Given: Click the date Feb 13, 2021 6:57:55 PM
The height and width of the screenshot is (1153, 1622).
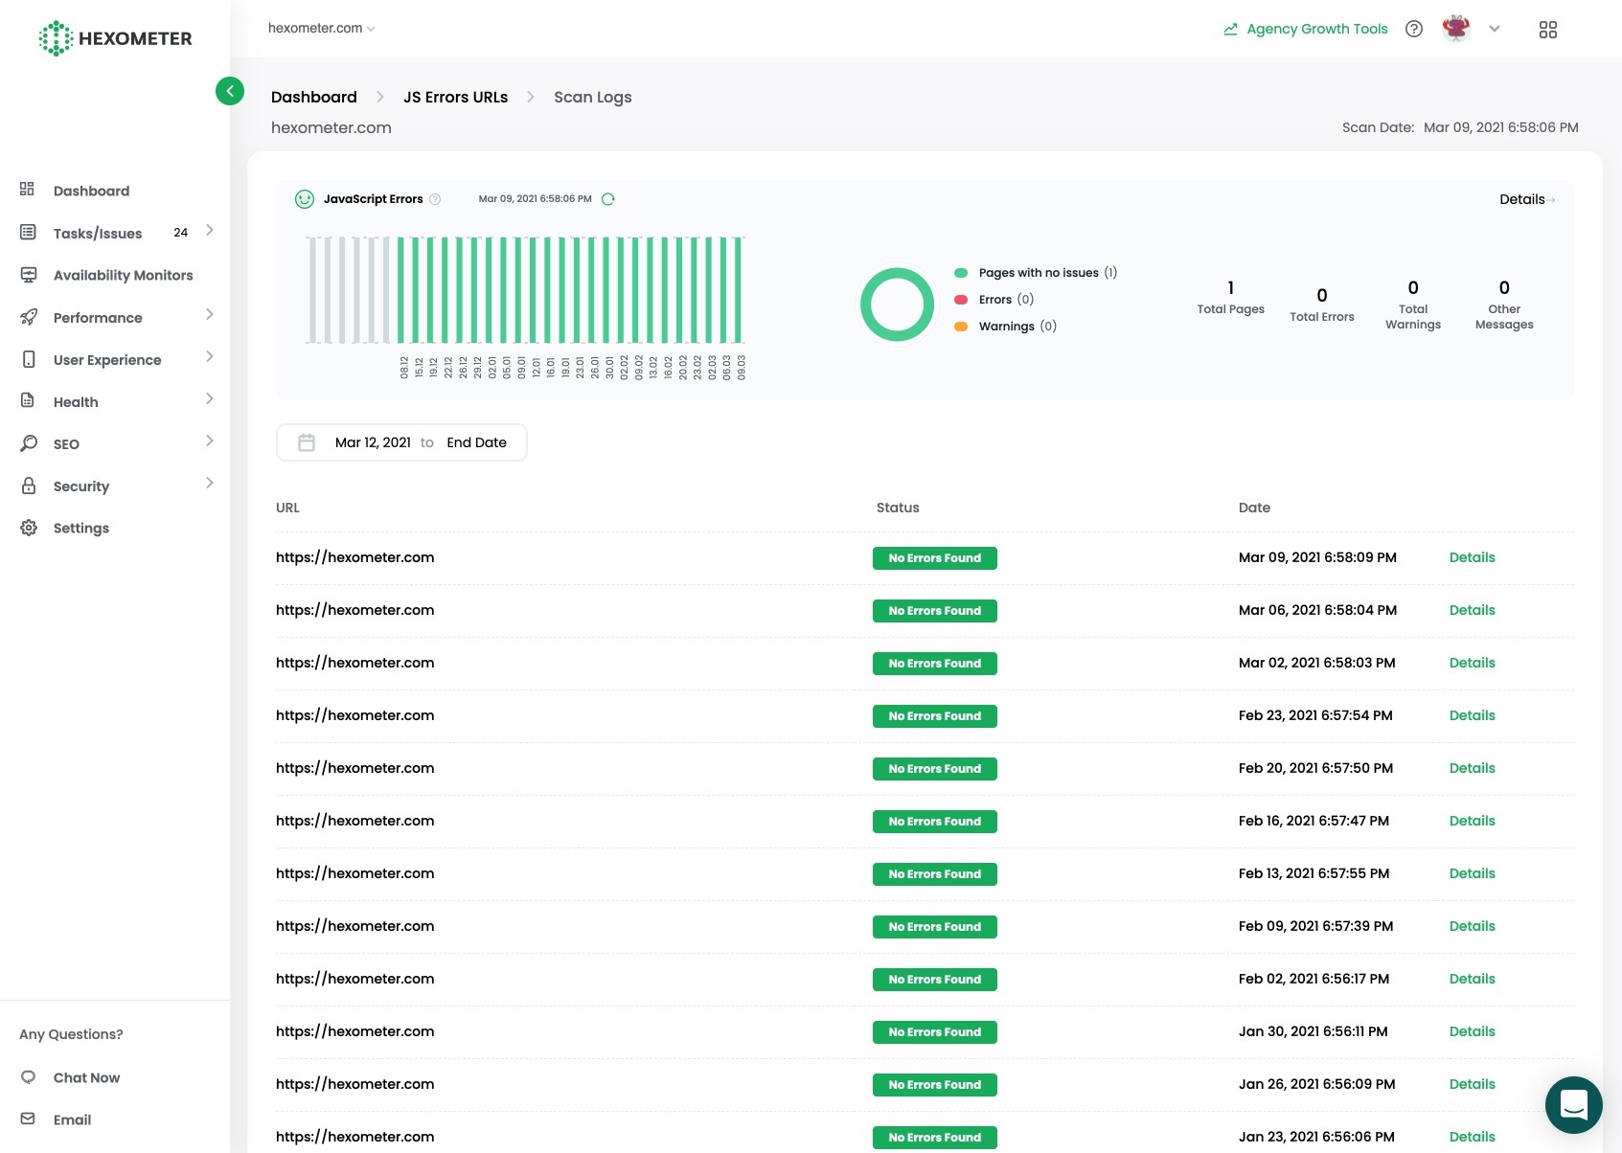Looking at the screenshot, I should click(1314, 873).
